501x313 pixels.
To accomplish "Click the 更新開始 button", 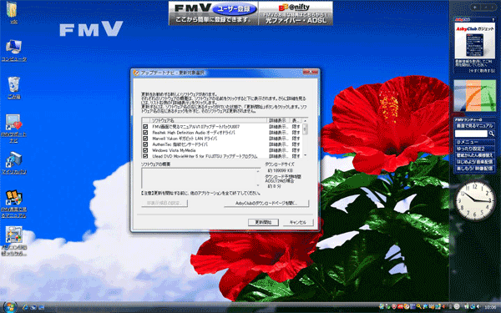I will pyautogui.click(x=263, y=222).
